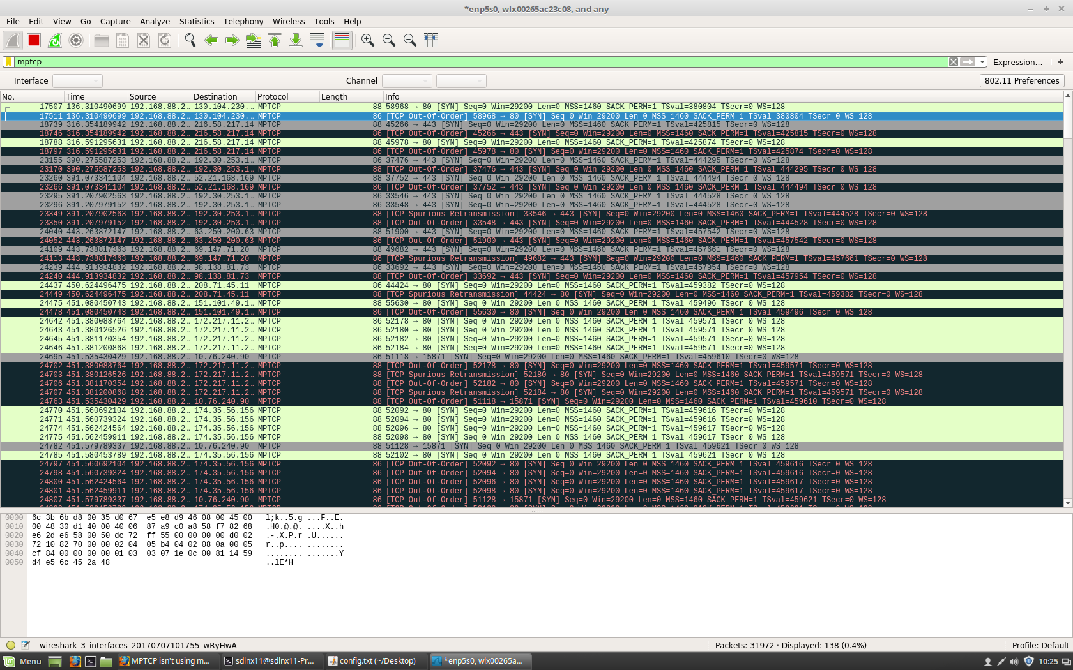1073x670 pixels.
Task: Open the Find Packet search tool
Action: pyautogui.click(x=189, y=40)
